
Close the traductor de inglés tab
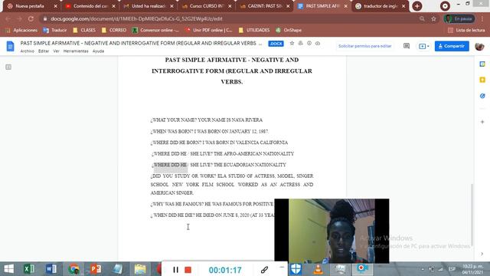[403, 6]
